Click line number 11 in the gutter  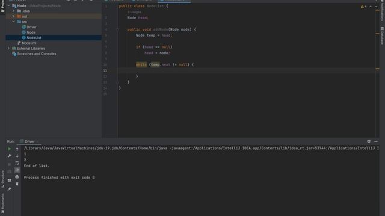tap(105, 71)
